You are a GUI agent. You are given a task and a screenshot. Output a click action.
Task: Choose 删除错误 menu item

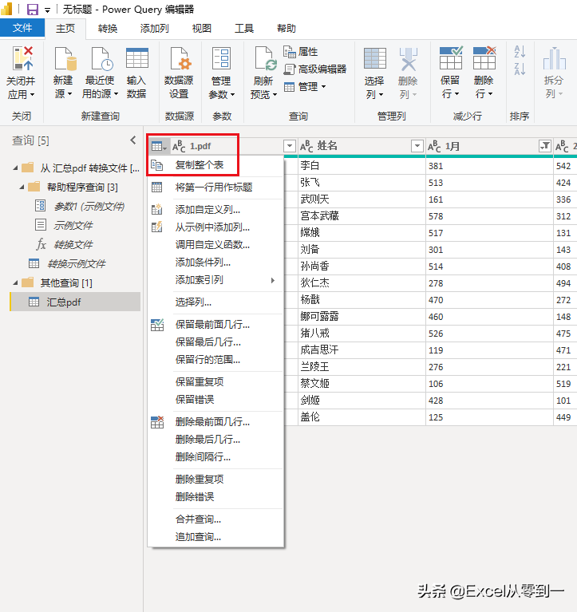(215, 497)
